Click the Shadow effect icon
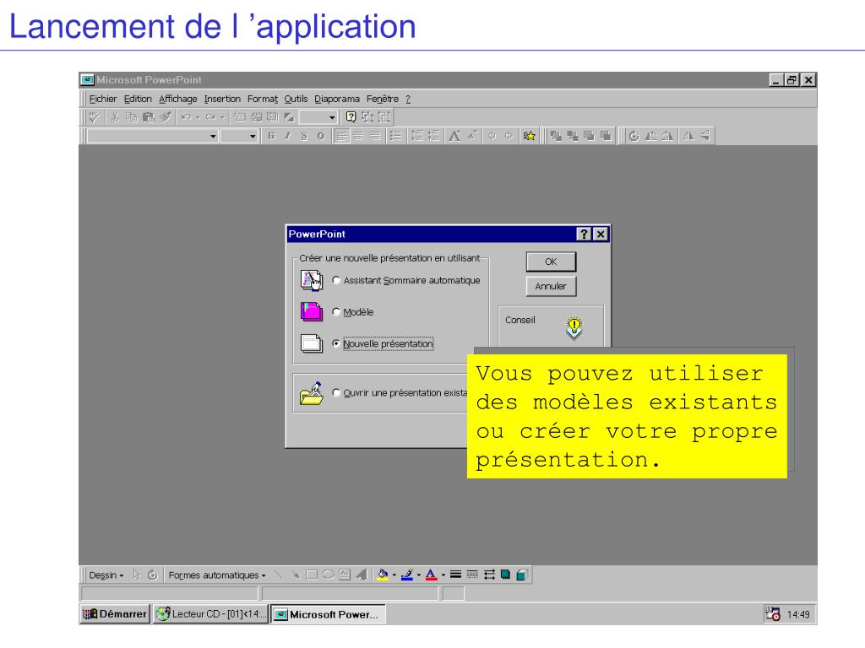Viewport: 865px width, 648px height. click(x=505, y=575)
